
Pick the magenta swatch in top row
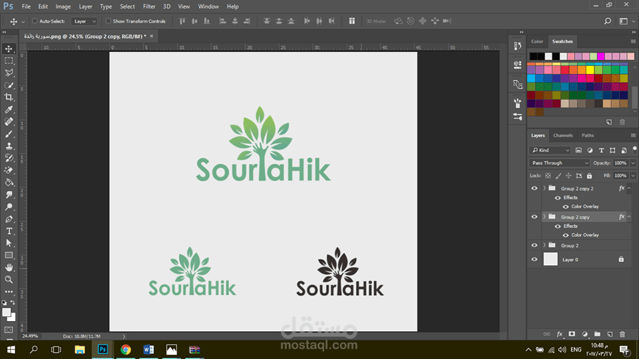[601, 57]
